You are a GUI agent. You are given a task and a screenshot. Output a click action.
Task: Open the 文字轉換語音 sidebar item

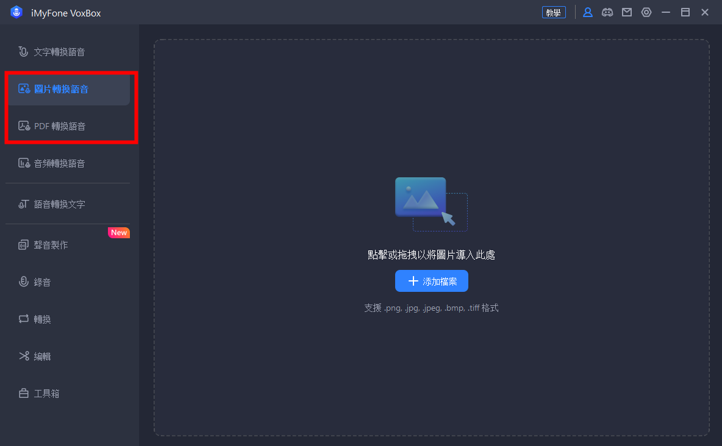(x=68, y=52)
